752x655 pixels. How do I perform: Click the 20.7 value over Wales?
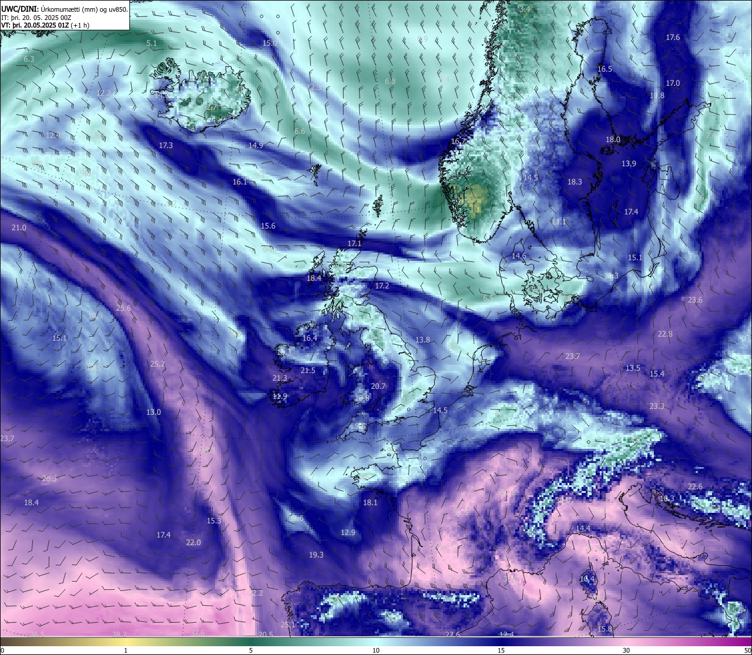click(x=378, y=387)
